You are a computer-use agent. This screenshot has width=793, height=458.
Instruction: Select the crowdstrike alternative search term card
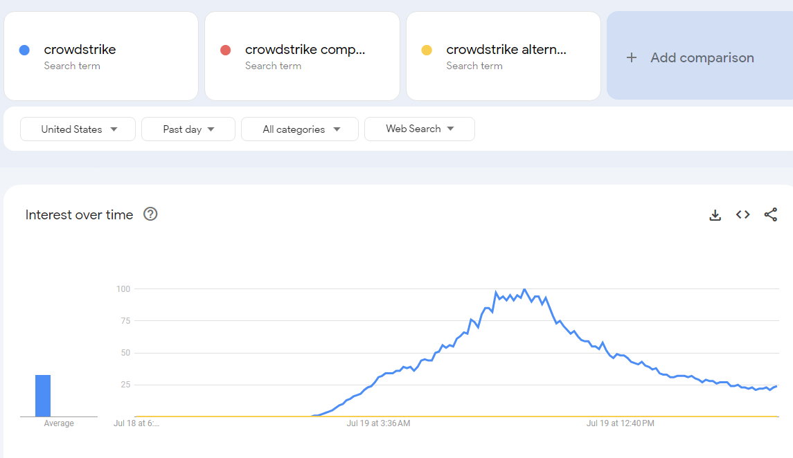[503, 55]
